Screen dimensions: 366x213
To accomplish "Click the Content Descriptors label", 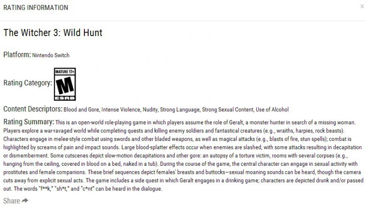I will 33,109.
